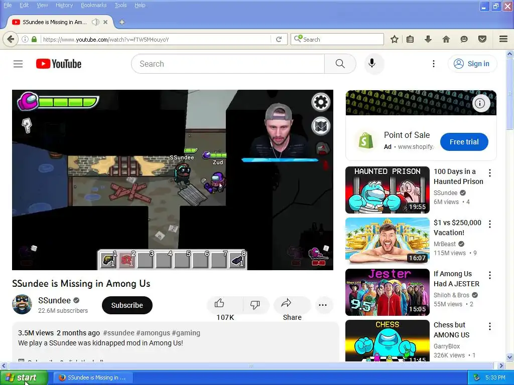
Task: Show site information icon in address bar
Action: point(25,39)
